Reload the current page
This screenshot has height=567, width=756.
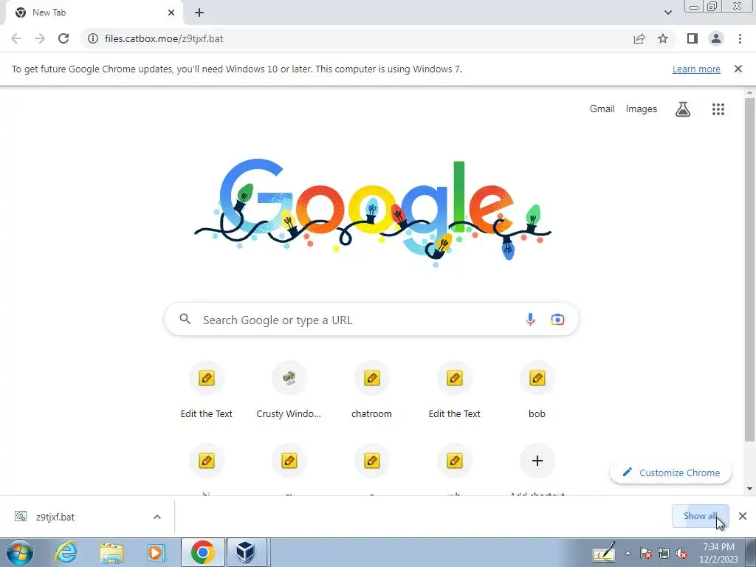63,38
